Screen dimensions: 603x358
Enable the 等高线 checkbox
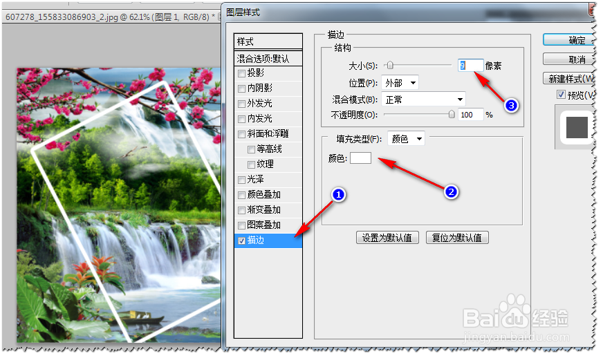[251, 149]
